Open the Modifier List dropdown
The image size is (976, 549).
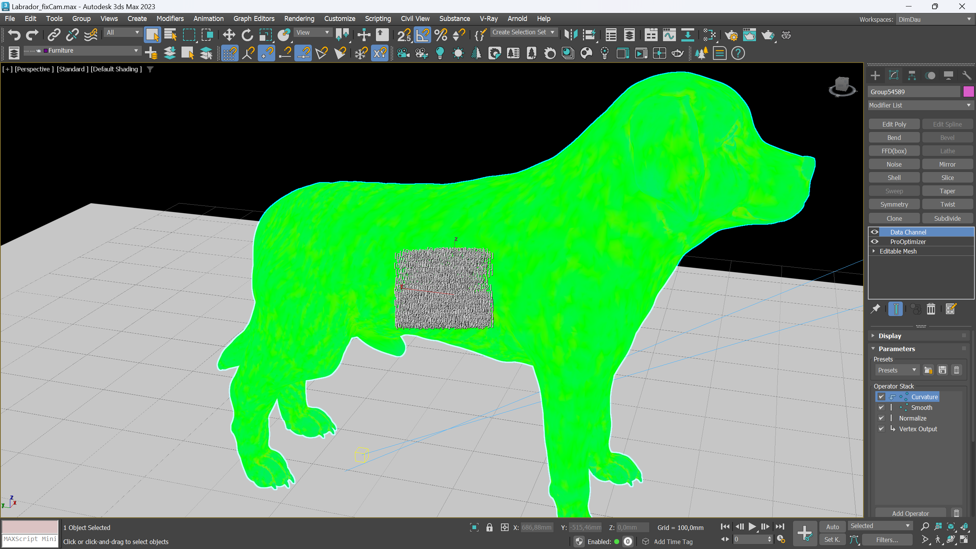click(921, 105)
